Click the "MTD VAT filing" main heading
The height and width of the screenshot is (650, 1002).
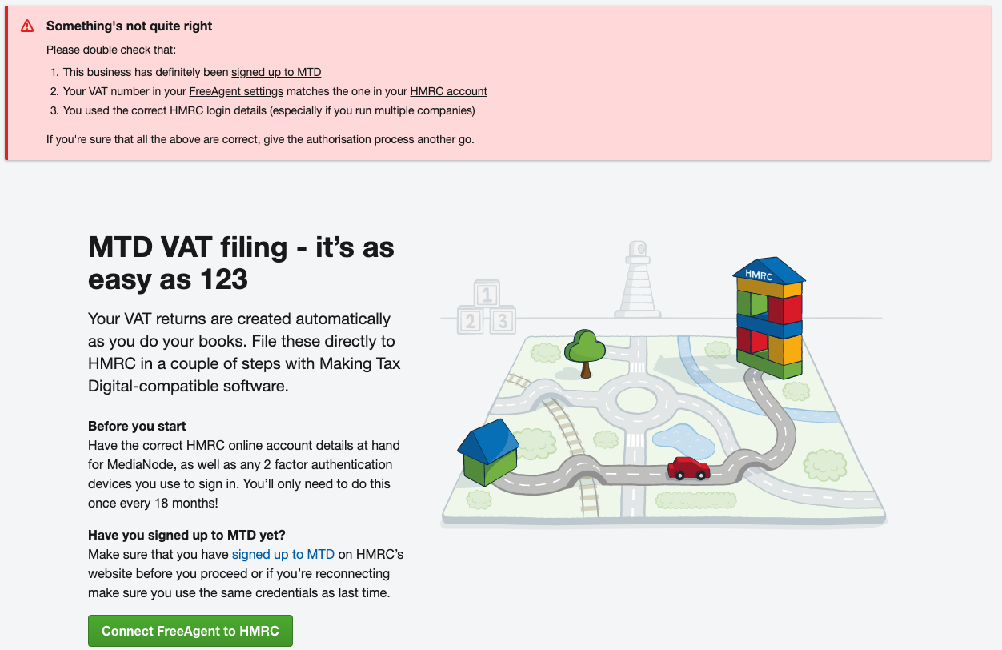click(x=241, y=263)
